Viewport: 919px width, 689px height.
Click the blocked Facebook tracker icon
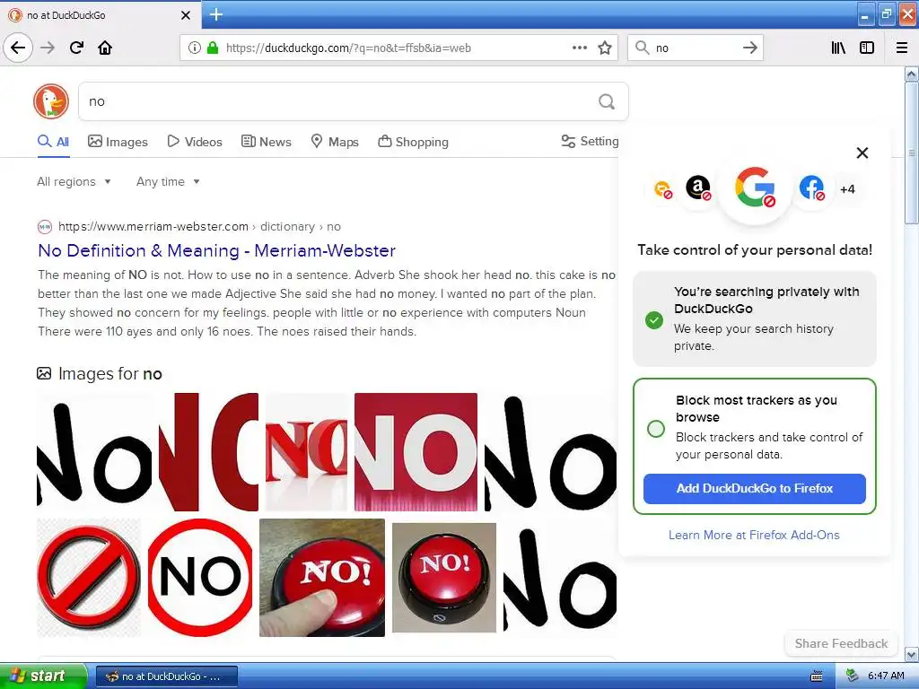tap(811, 188)
